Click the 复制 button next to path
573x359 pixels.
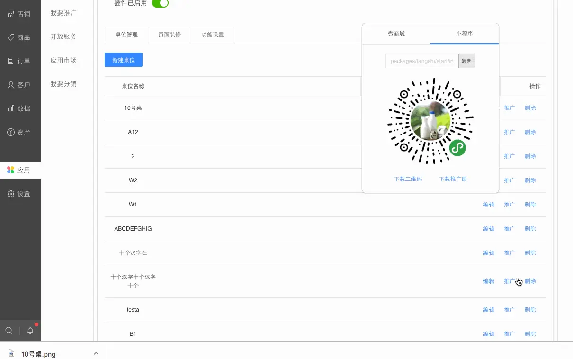467,61
